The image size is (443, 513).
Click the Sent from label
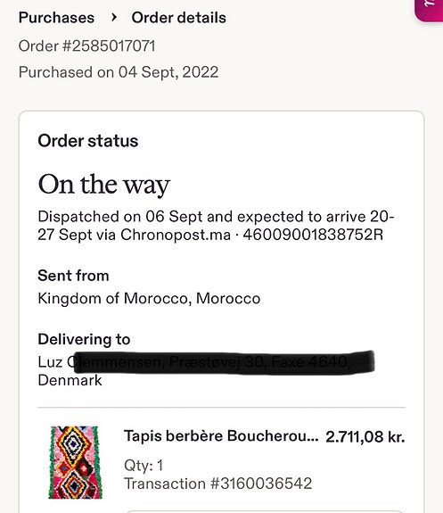click(x=73, y=276)
